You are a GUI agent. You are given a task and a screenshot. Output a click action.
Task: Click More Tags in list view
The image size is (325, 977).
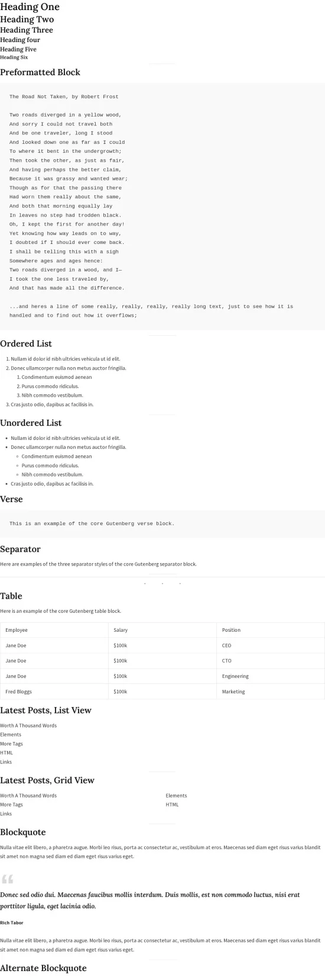(x=11, y=744)
